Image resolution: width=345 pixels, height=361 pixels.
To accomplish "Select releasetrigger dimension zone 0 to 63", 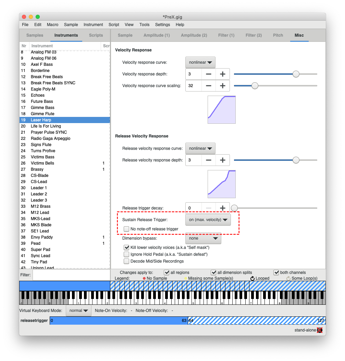I will (119, 321).
